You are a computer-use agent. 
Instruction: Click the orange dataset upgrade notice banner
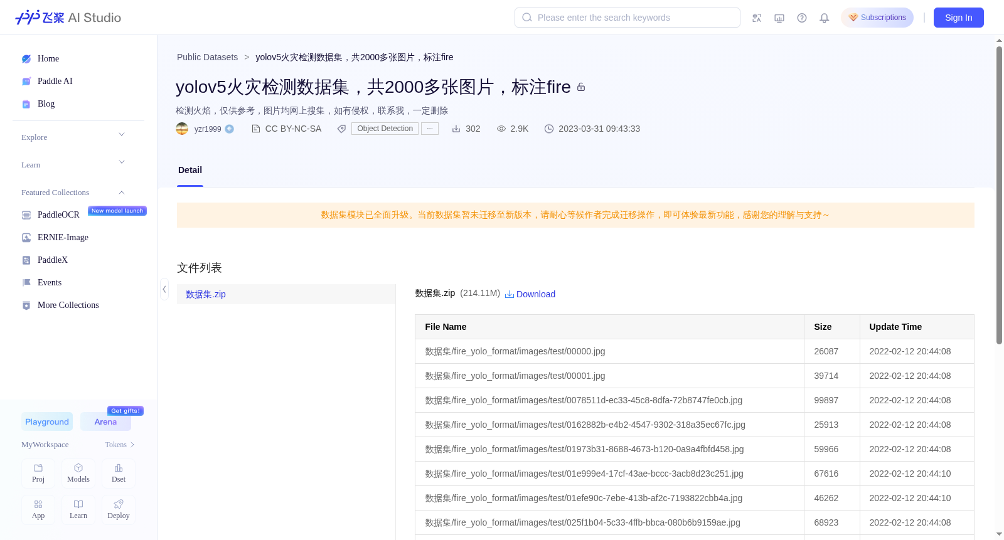pyautogui.click(x=575, y=215)
